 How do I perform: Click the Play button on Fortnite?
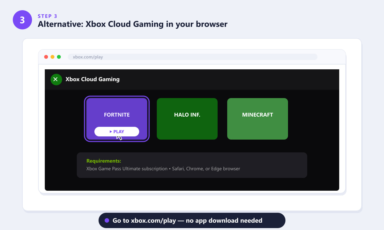tap(117, 132)
